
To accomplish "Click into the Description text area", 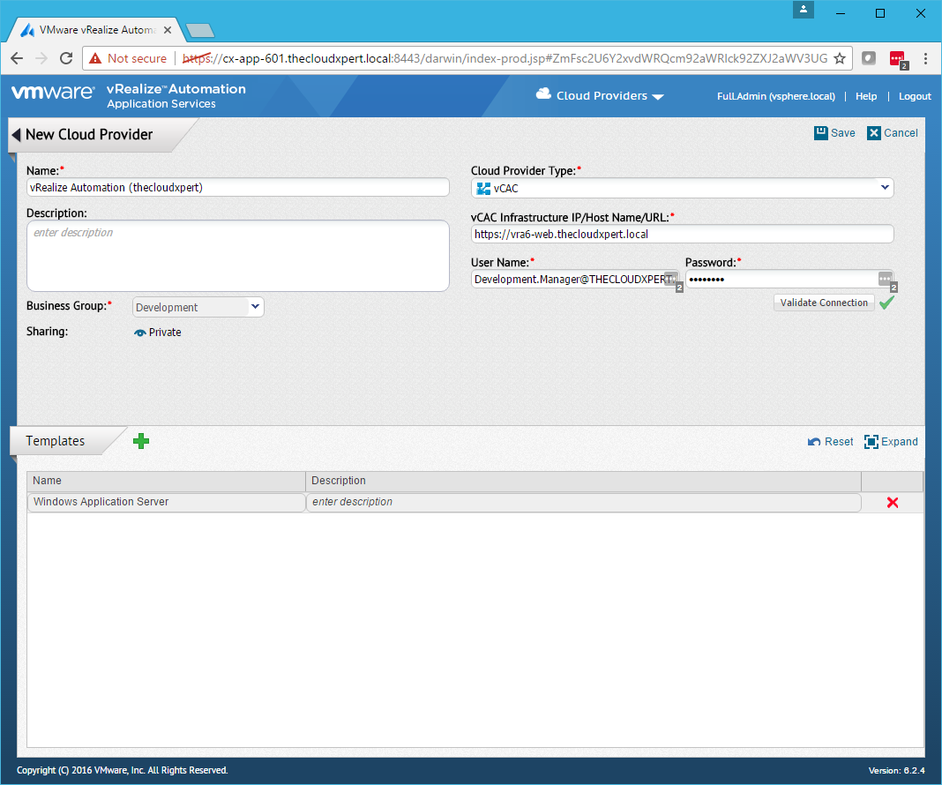I will click(x=238, y=256).
